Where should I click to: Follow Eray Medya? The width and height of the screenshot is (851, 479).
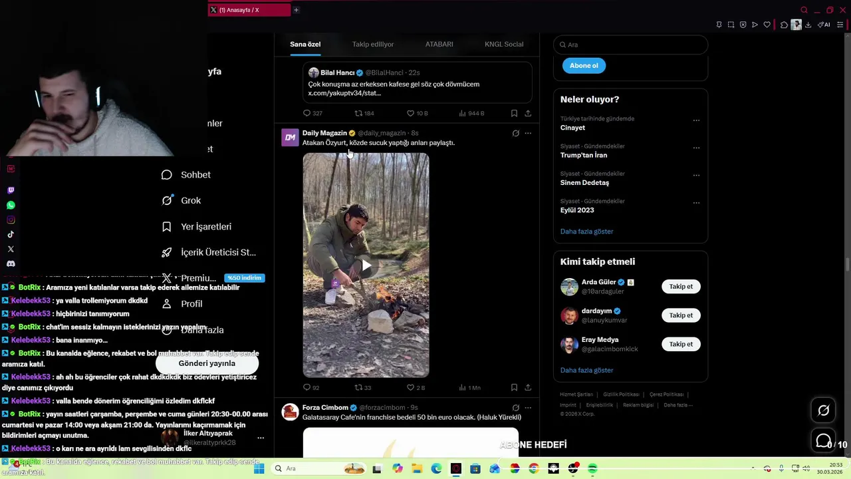point(681,344)
